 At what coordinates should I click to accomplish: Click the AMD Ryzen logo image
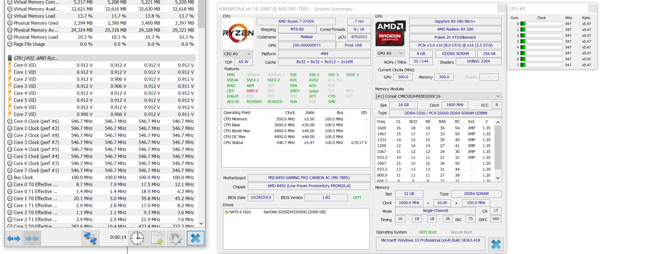[238, 32]
